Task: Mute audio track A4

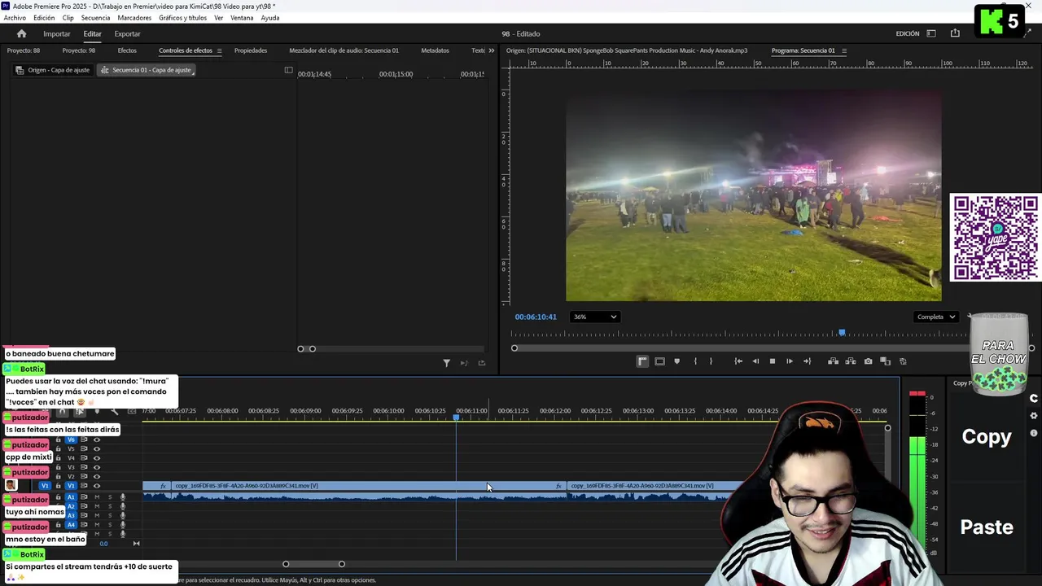Action: (97, 525)
